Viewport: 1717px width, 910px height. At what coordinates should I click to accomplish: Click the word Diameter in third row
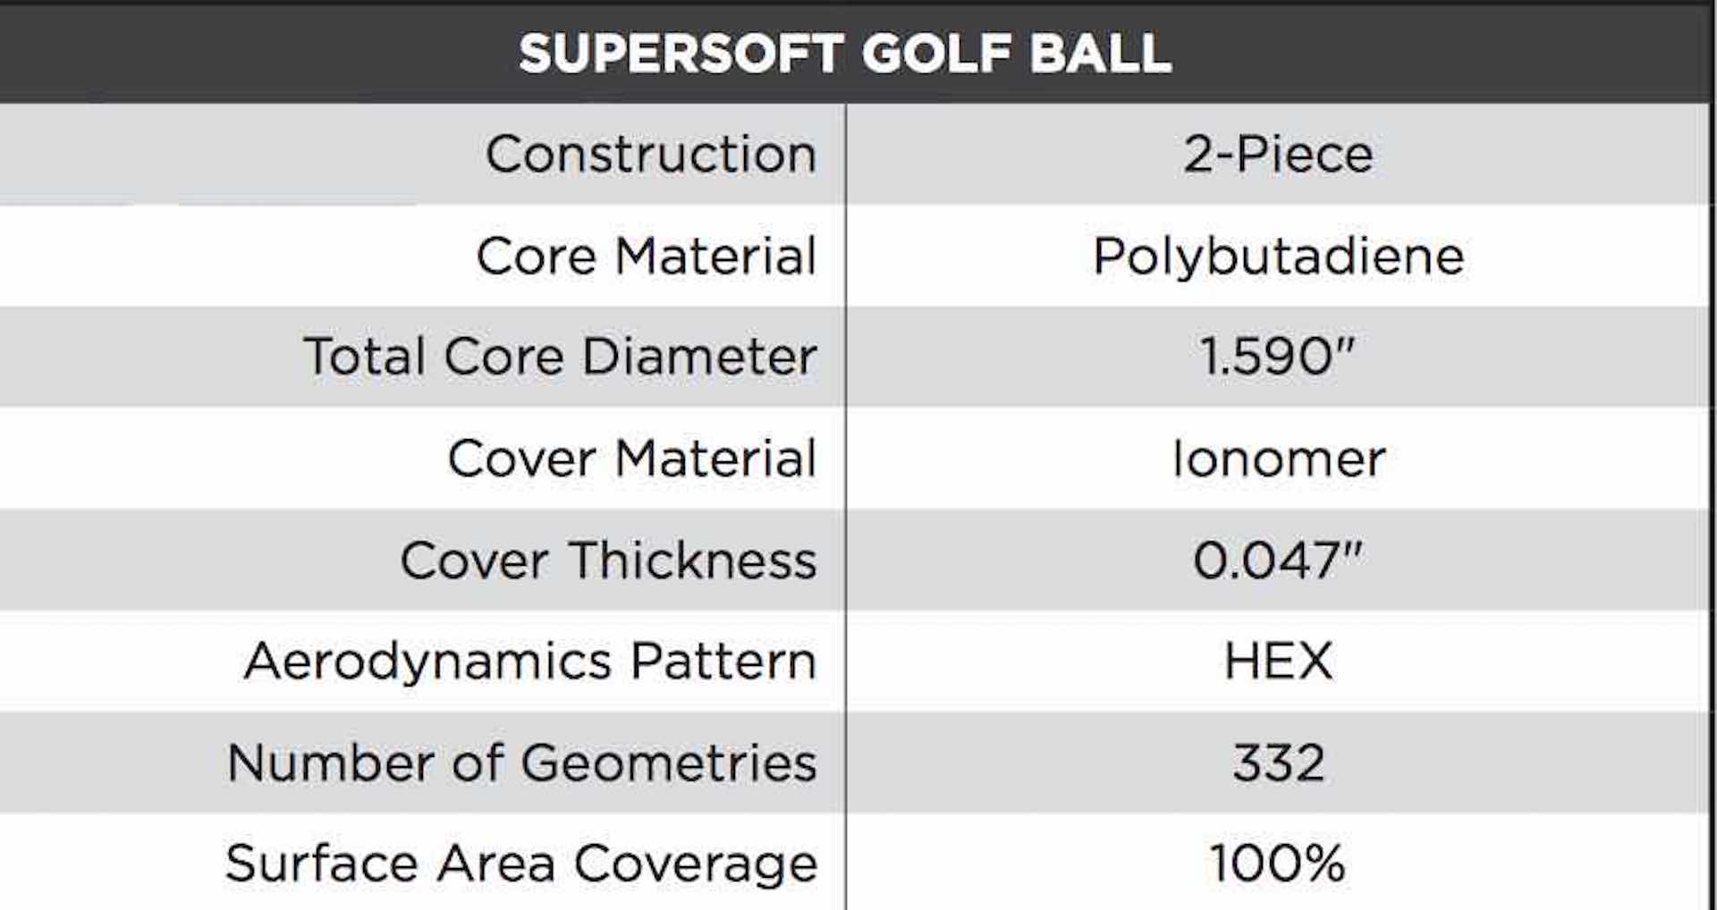click(x=699, y=357)
